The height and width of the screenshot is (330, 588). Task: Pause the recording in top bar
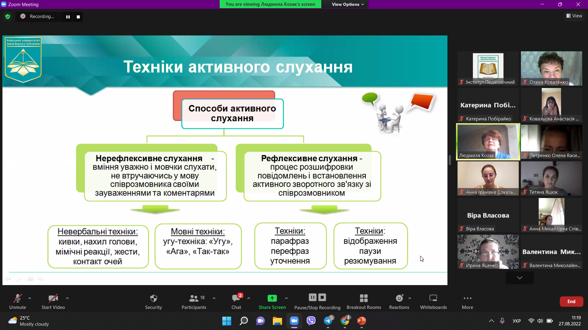point(68,17)
